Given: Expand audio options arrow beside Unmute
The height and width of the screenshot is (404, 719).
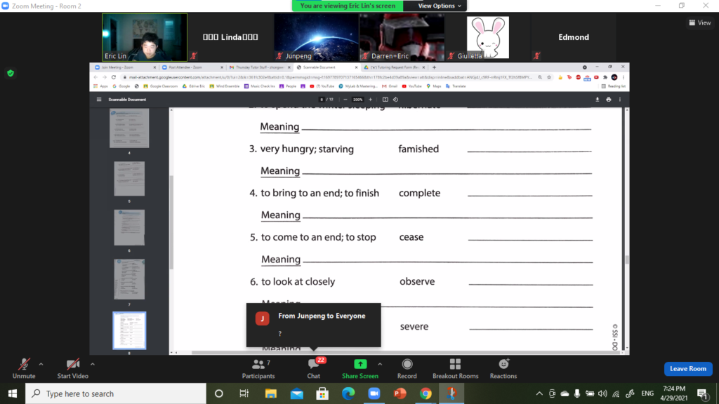Looking at the screenshot, I should (41, 364).
